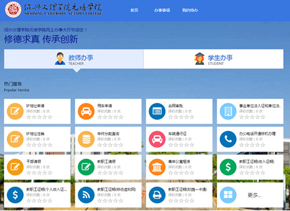Click the printer icon for 校园一卡通 certificate
Image resolution: width=290 pixels, height=211 pixels.
157,195
